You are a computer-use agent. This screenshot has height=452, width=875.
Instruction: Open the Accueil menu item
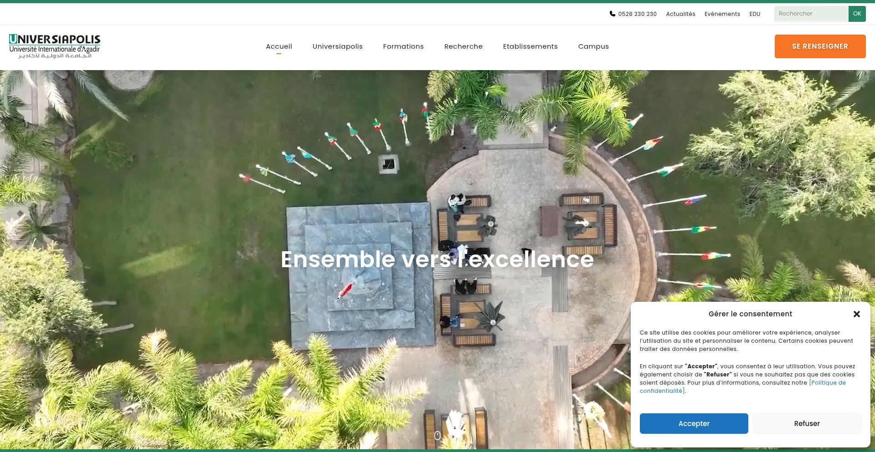coord(279,46)
